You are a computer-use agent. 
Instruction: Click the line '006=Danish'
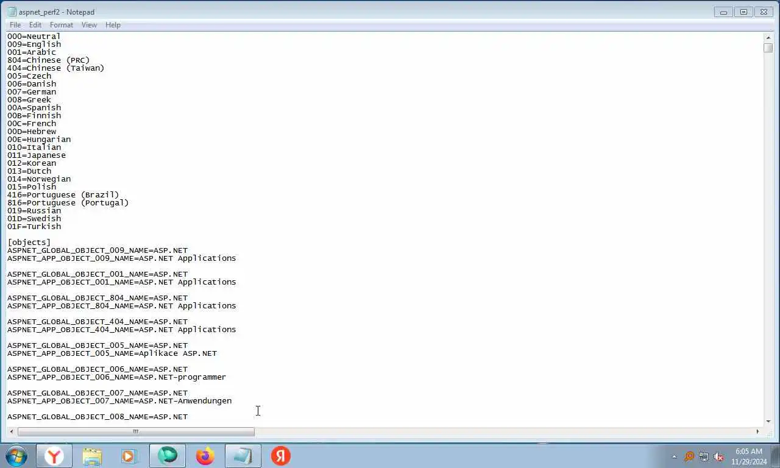pos(32,84)
